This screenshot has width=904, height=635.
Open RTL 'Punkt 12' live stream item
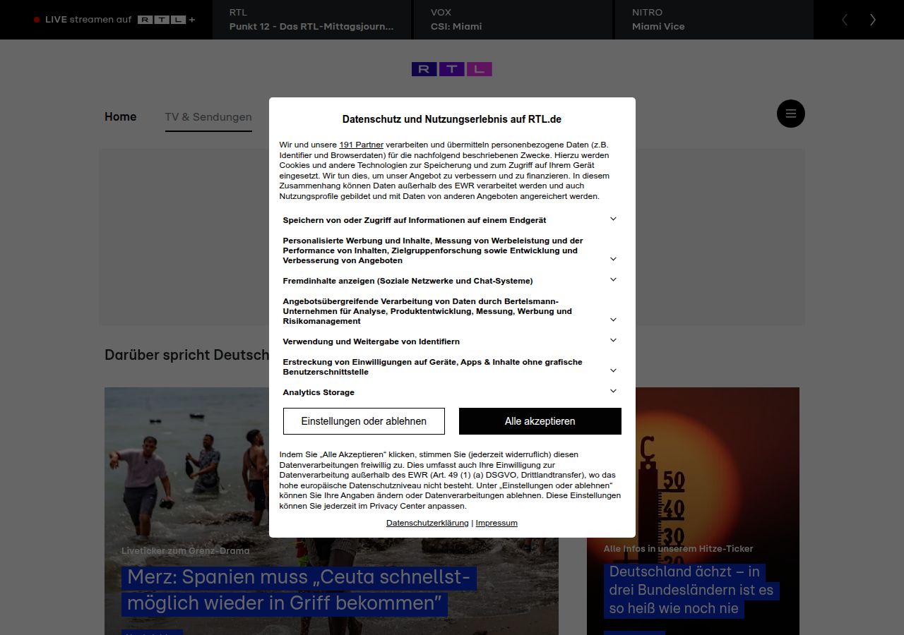pyautogui.click(x=311, y=20)
